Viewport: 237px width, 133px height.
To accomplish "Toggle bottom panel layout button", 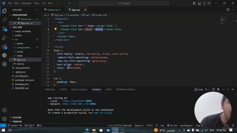I will coord(199,3).
